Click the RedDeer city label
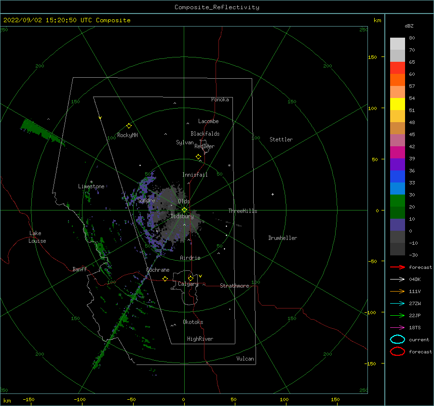 (x=204, y=146)
